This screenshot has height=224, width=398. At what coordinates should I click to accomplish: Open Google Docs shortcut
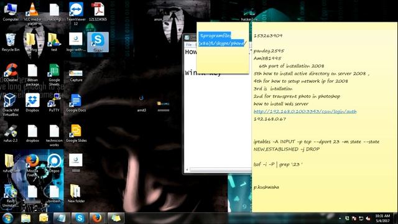click(x=76, y=103)
